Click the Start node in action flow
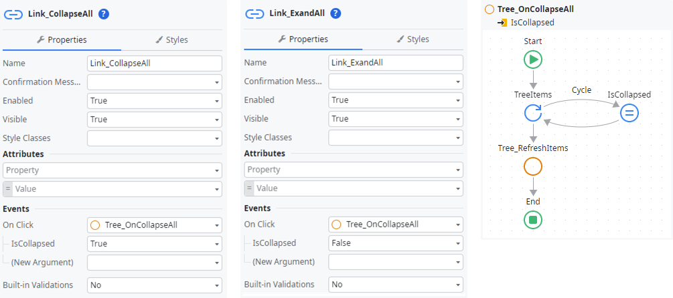The width and height of the screenshot is (673, 298). (533, 59)
